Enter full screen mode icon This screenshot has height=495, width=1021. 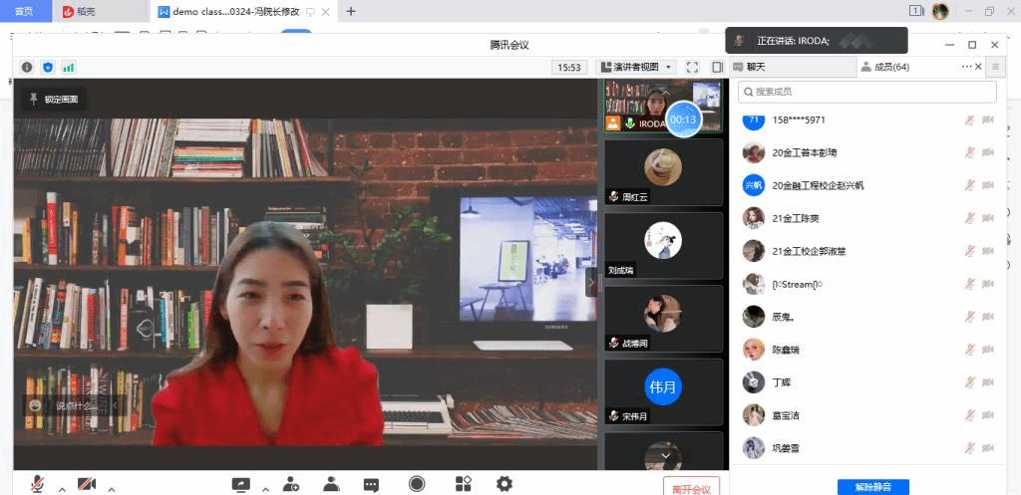click(692, 67)
